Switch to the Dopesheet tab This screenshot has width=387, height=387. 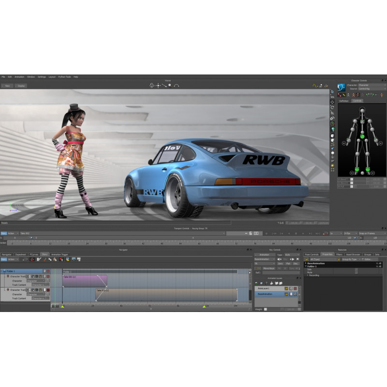tap(20, 254)
